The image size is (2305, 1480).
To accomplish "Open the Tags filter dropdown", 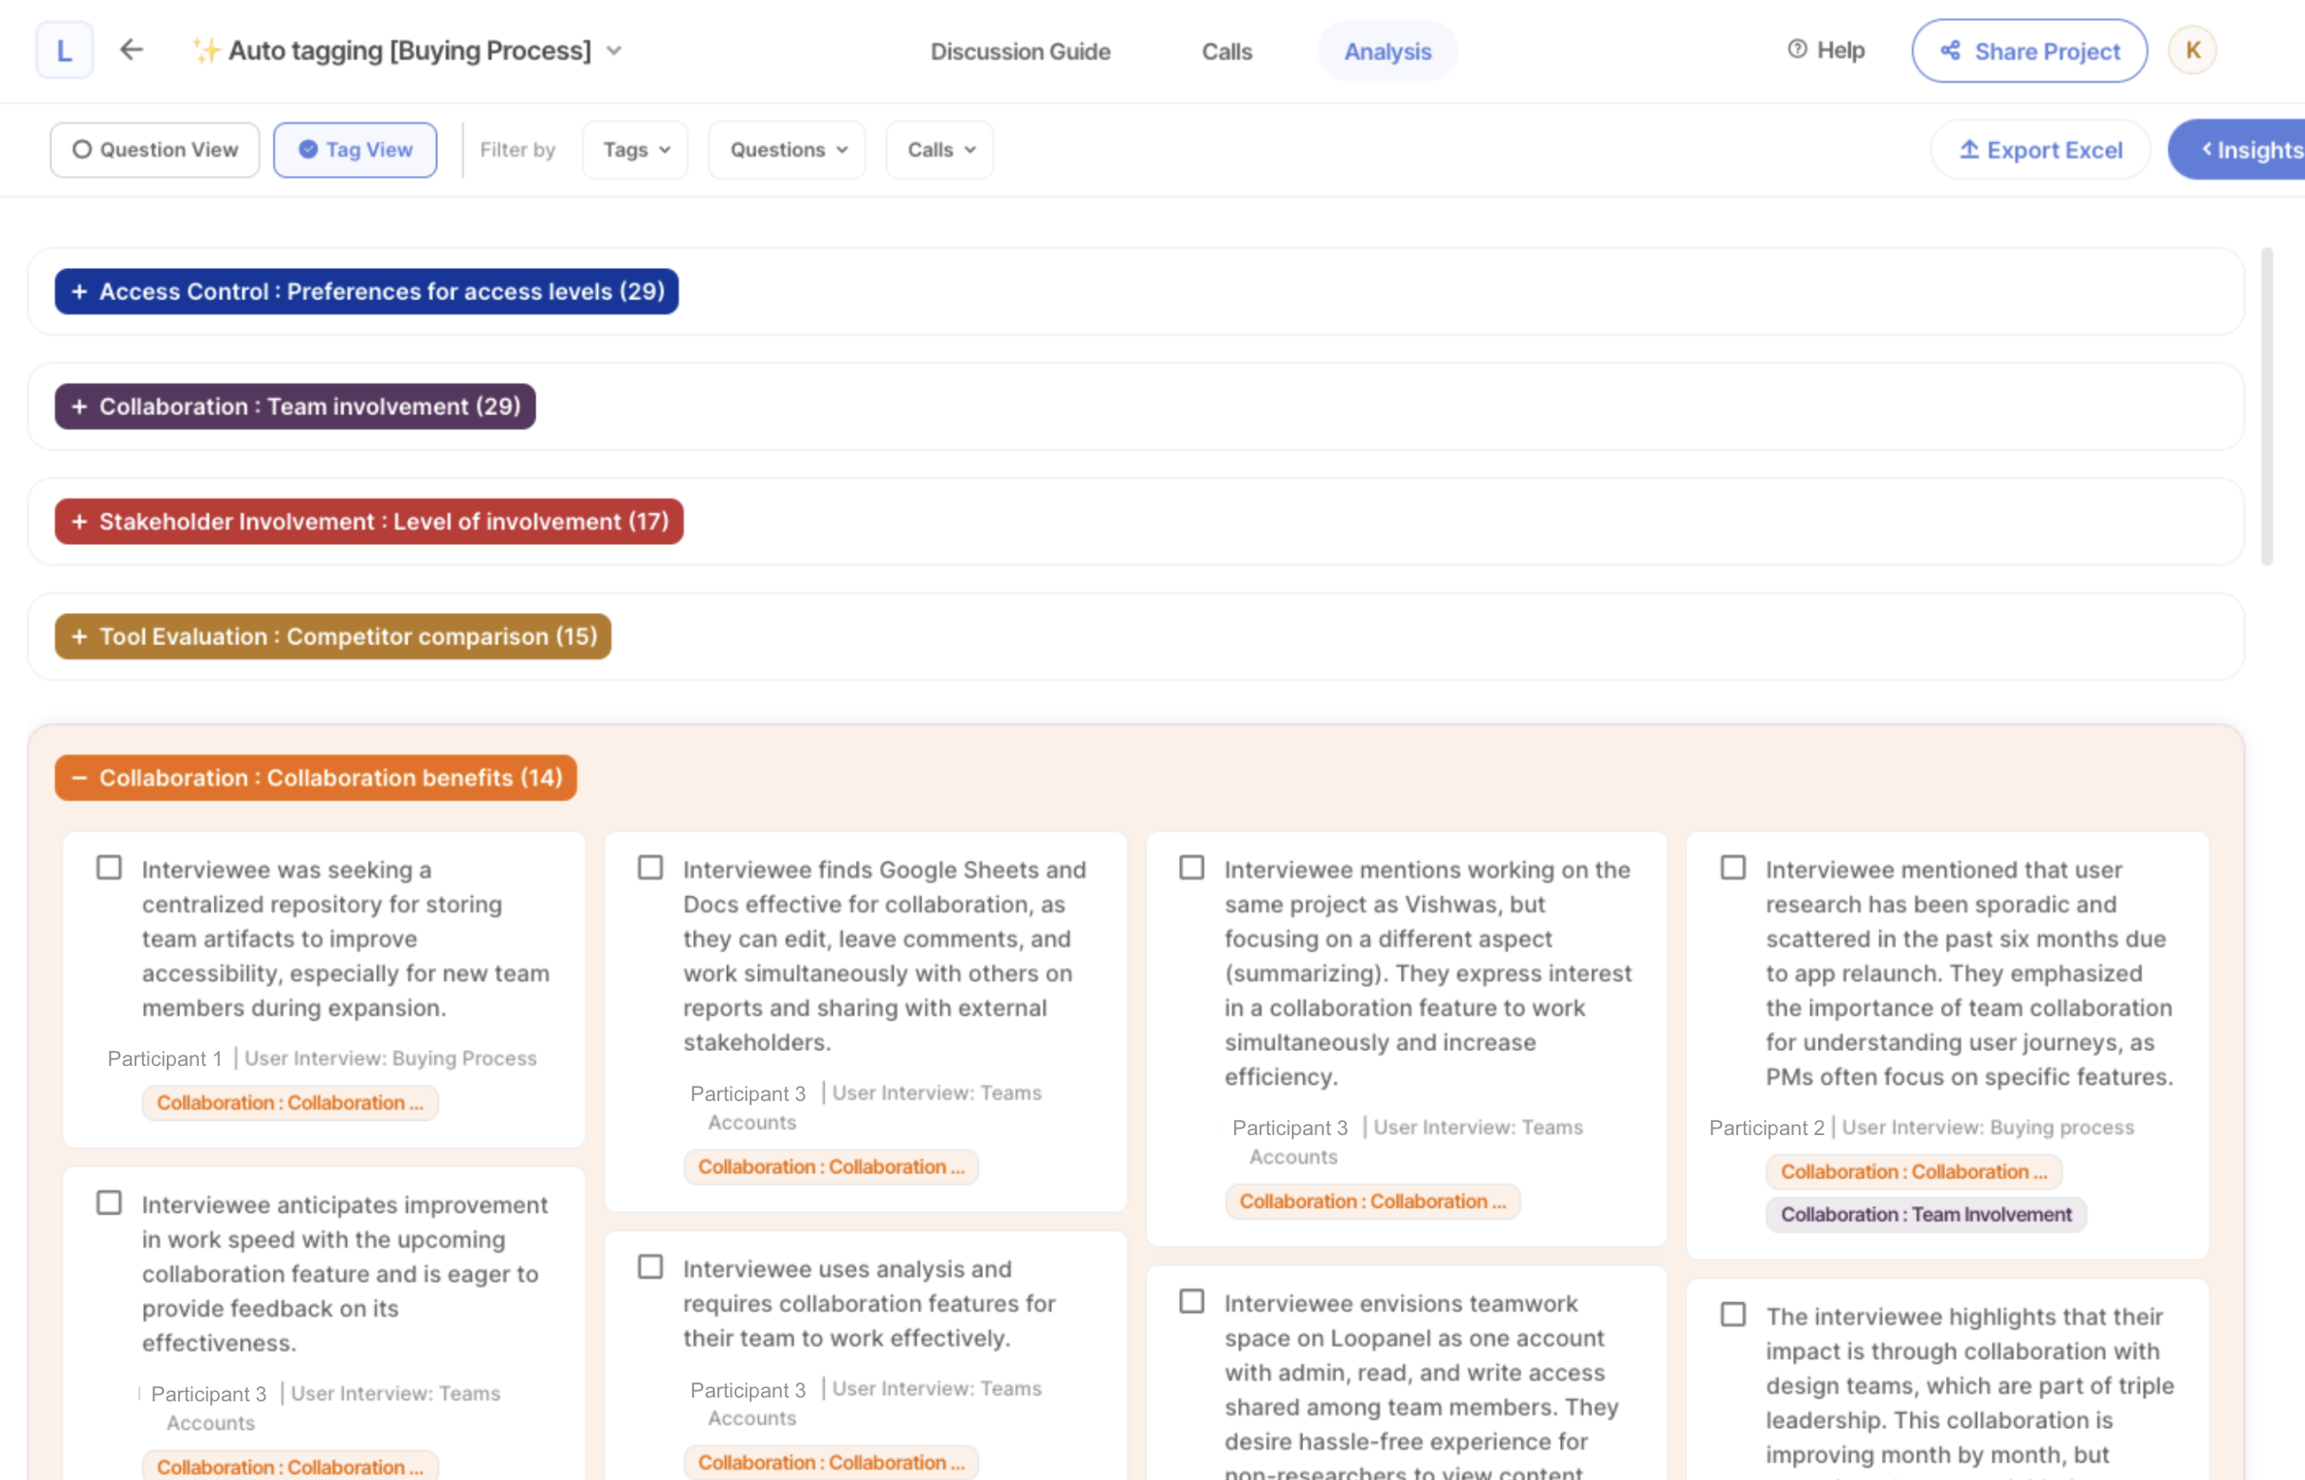I will pyautogui.click(x=634, y=150).
